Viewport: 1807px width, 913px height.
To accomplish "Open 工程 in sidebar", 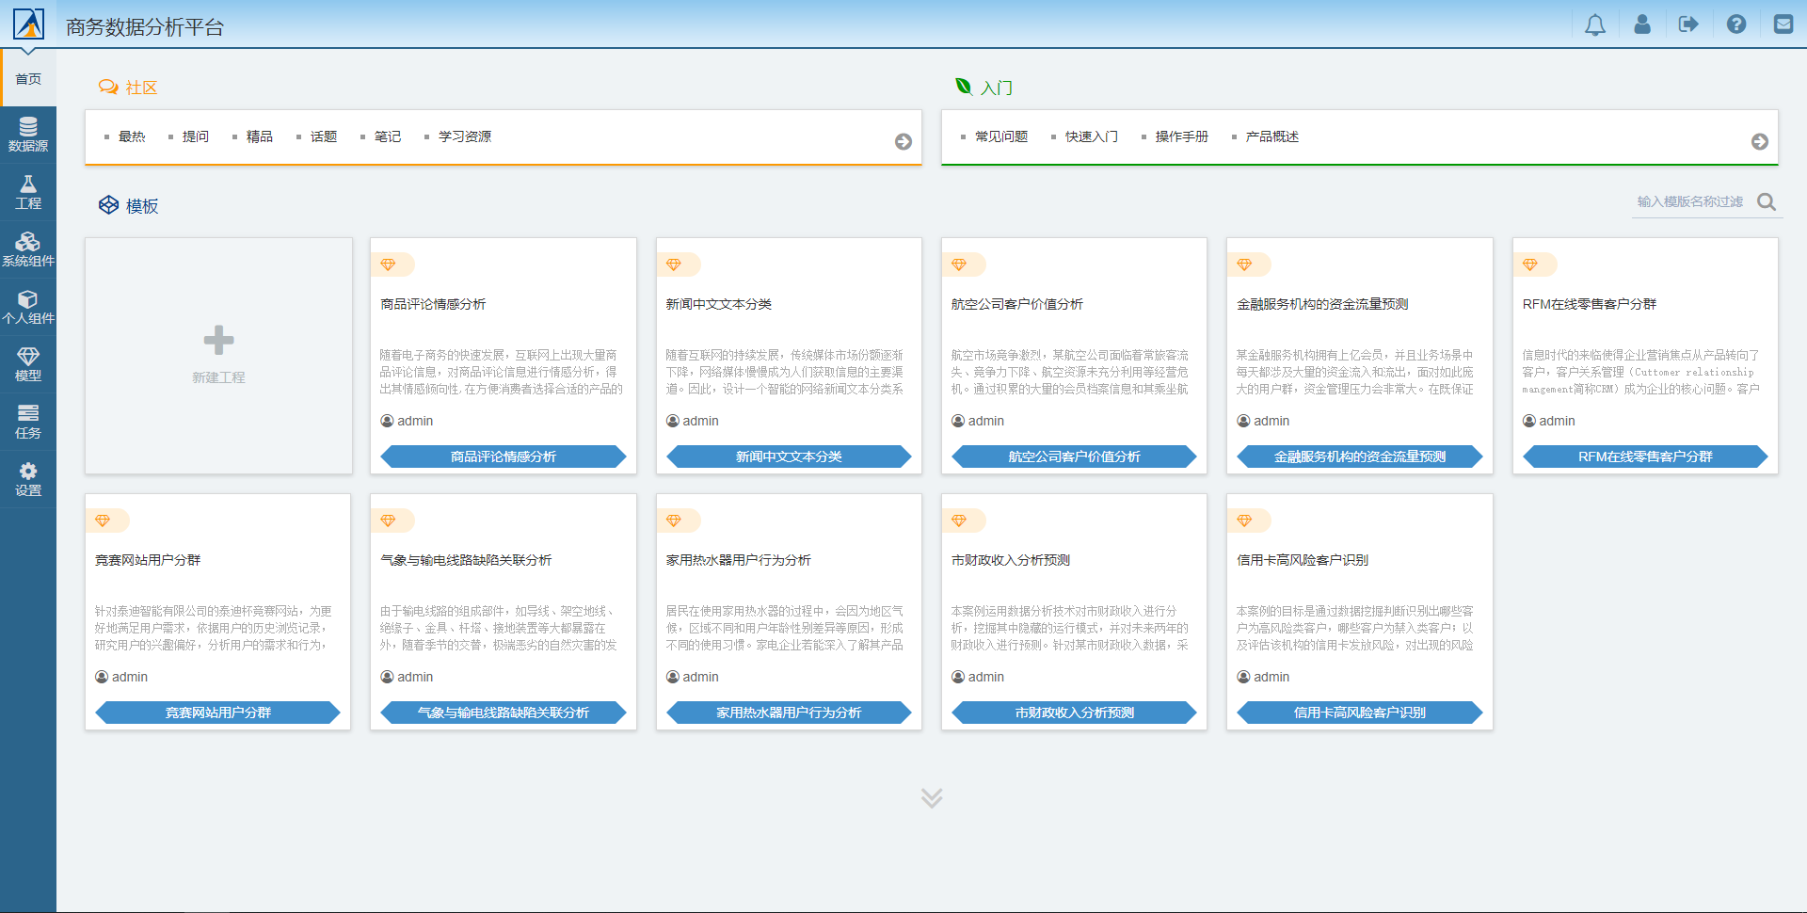I will [x=28, y=192].
